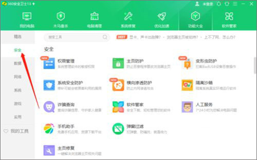Switch to 数据 sidebar tab
This screenshot has width=257, height=160.
(18, 63)
